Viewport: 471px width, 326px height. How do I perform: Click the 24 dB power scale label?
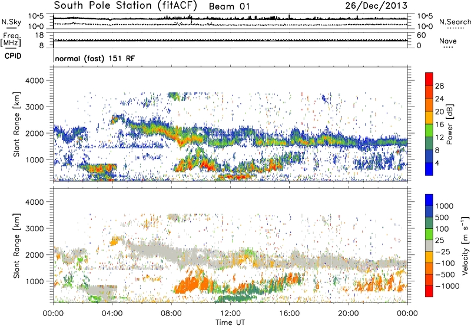439,99
